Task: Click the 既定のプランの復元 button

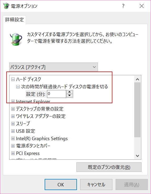Action: (x=109, y=167)
